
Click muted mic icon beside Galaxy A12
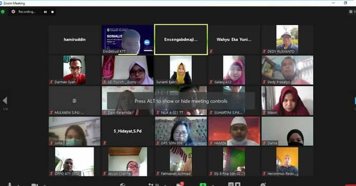[211, 82]
